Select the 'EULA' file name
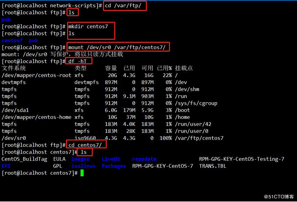The width and height of the screenshot is (297, 202). 59,159
